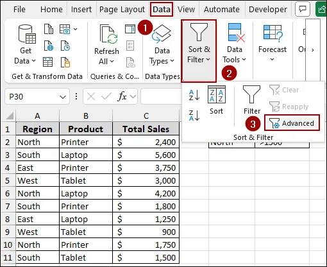Expand the Name Box dropdown arrow
The image size is (327, 267).
[63, 97]
